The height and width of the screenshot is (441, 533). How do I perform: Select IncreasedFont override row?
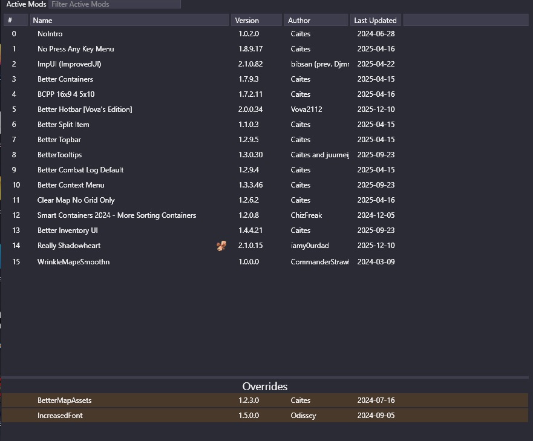(265, 415)
